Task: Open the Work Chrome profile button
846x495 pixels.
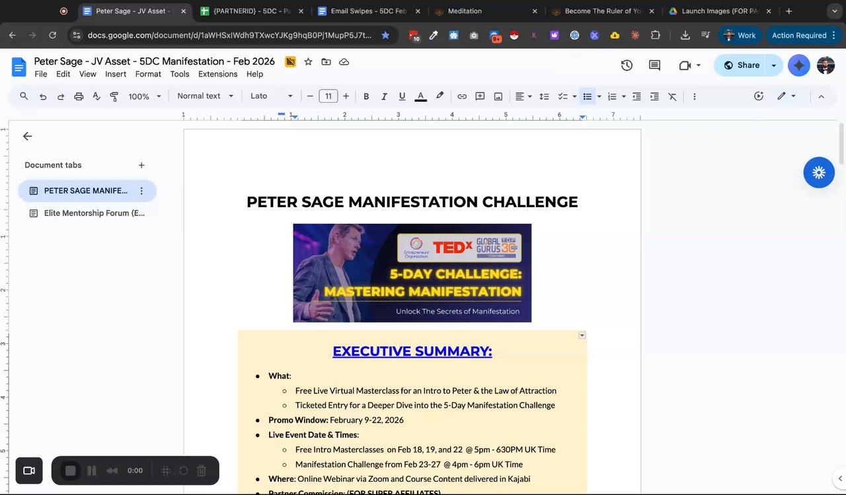Action: [740, 35]
